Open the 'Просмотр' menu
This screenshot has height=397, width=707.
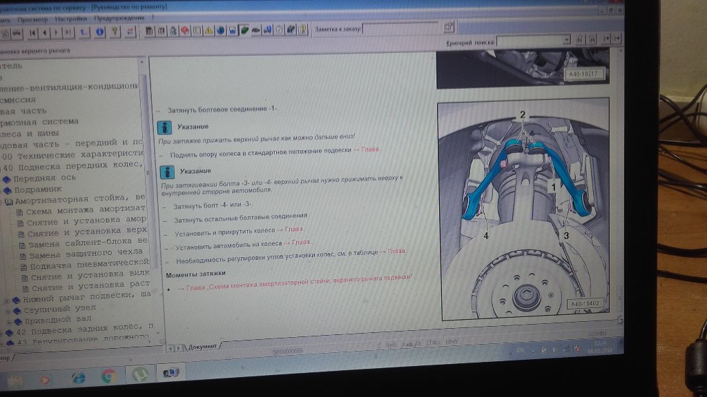32,19
